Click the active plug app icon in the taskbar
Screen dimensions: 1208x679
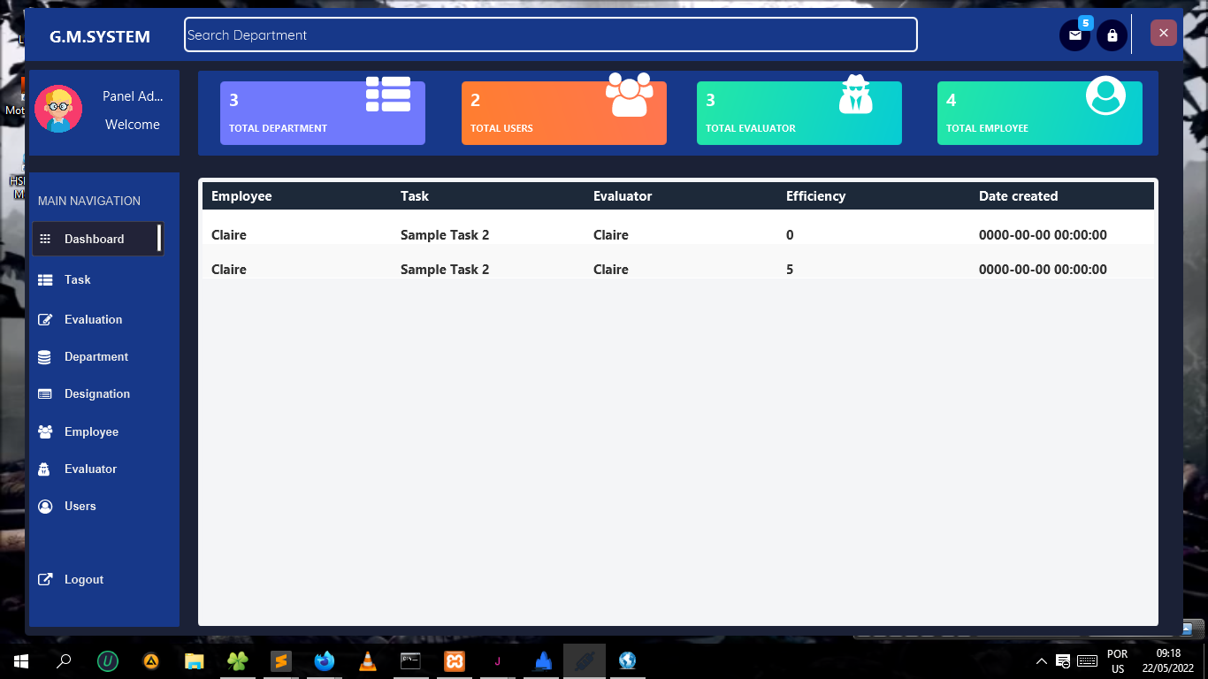coord(585,660)
